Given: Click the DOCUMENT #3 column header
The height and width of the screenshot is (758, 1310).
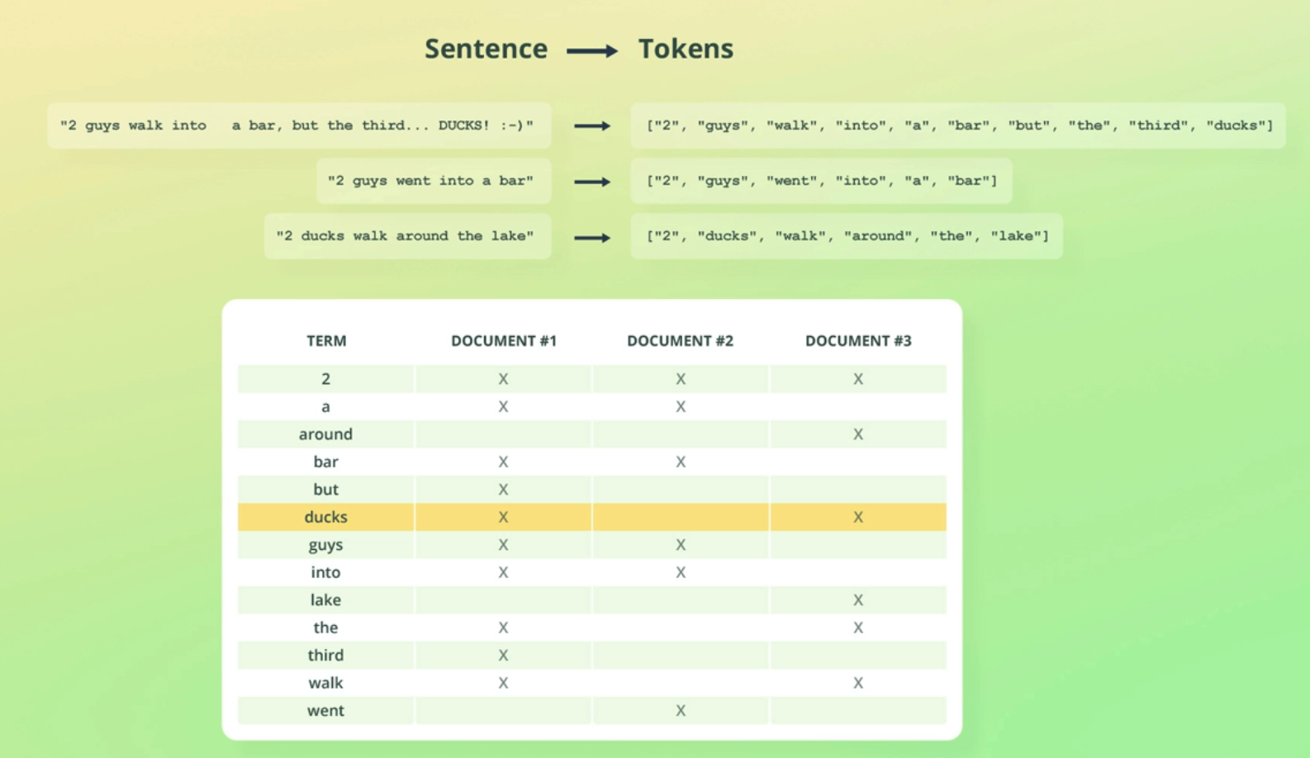Looking at the screenshot, I should pyautogui.click(x=858, y=341).
